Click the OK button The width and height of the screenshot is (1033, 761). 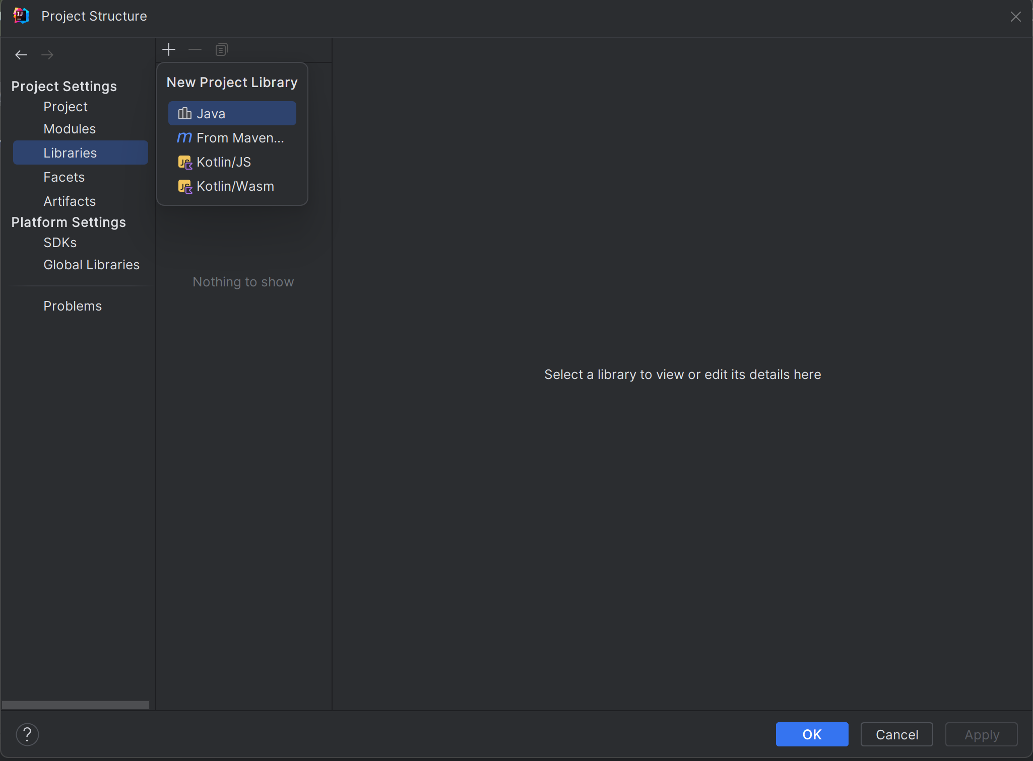coord(812,735)
